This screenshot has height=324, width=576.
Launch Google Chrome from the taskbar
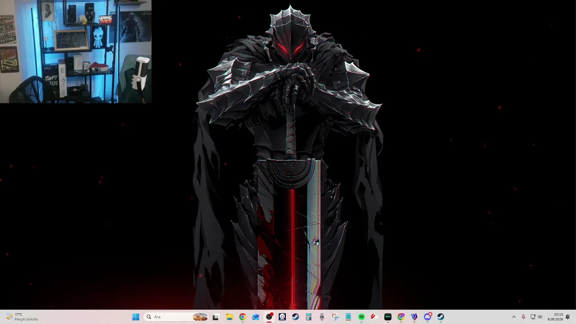point(243,317)
